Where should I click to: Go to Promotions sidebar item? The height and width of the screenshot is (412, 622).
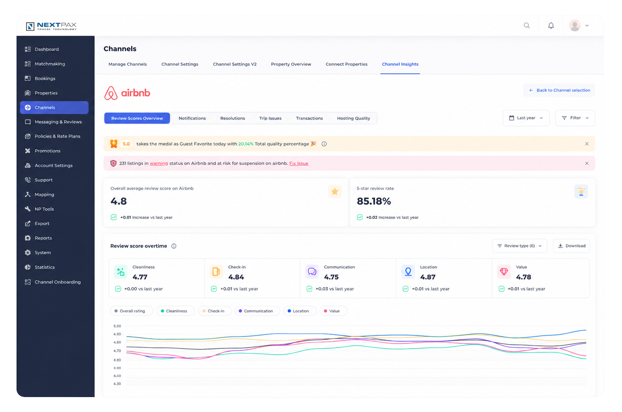point(54,151)
